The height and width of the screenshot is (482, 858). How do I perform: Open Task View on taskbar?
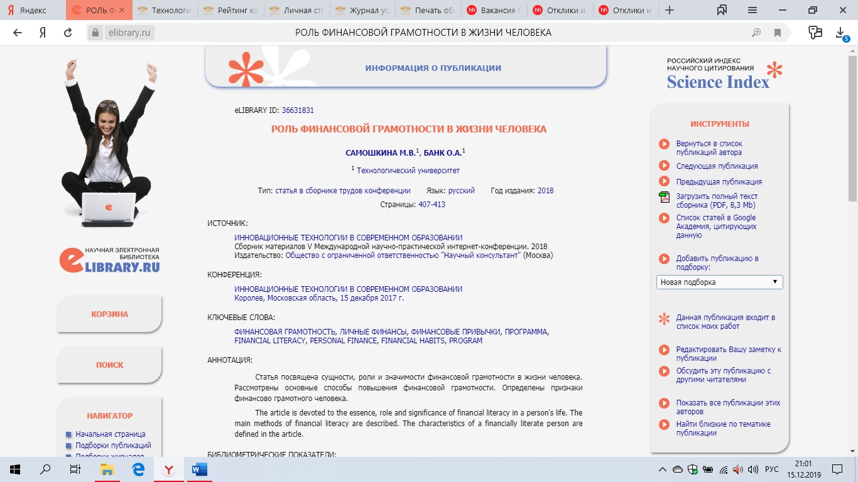coord(75,469)
